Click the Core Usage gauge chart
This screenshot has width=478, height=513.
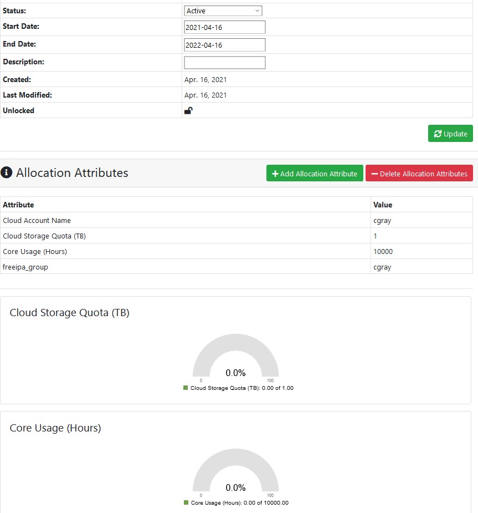click(x=235, y=470)
